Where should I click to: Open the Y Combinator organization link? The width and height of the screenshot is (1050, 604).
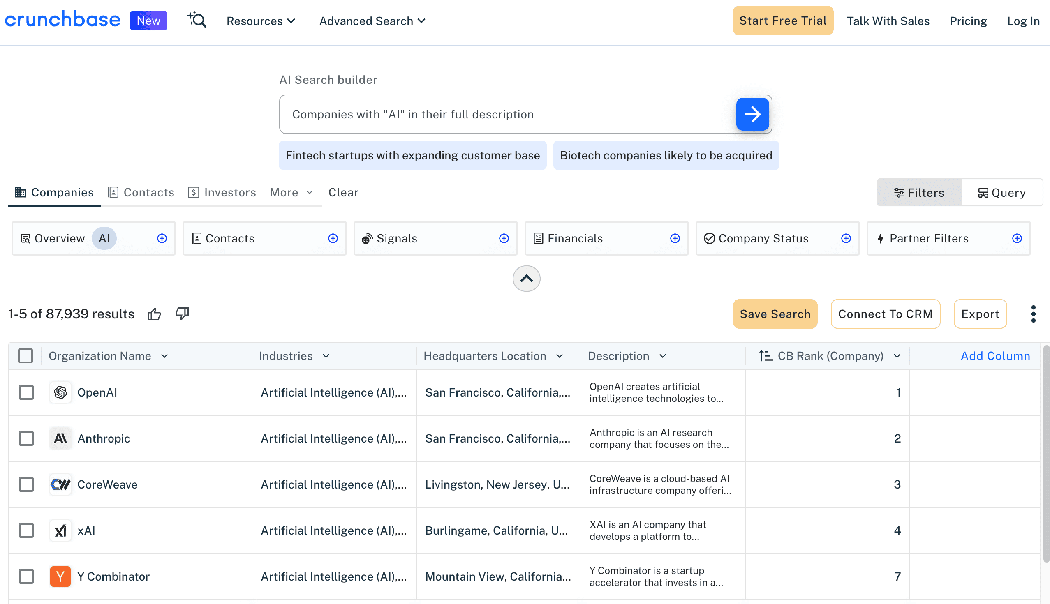[x=113, y=576]
